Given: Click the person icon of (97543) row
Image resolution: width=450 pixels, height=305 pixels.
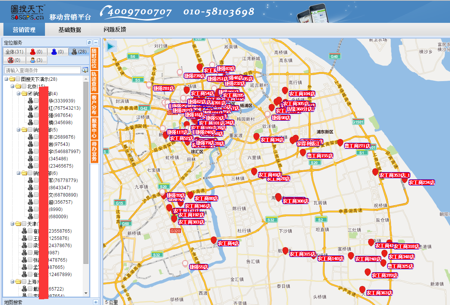Looking at the screenshot, I should pyautogui.click(x=30, y=144).
